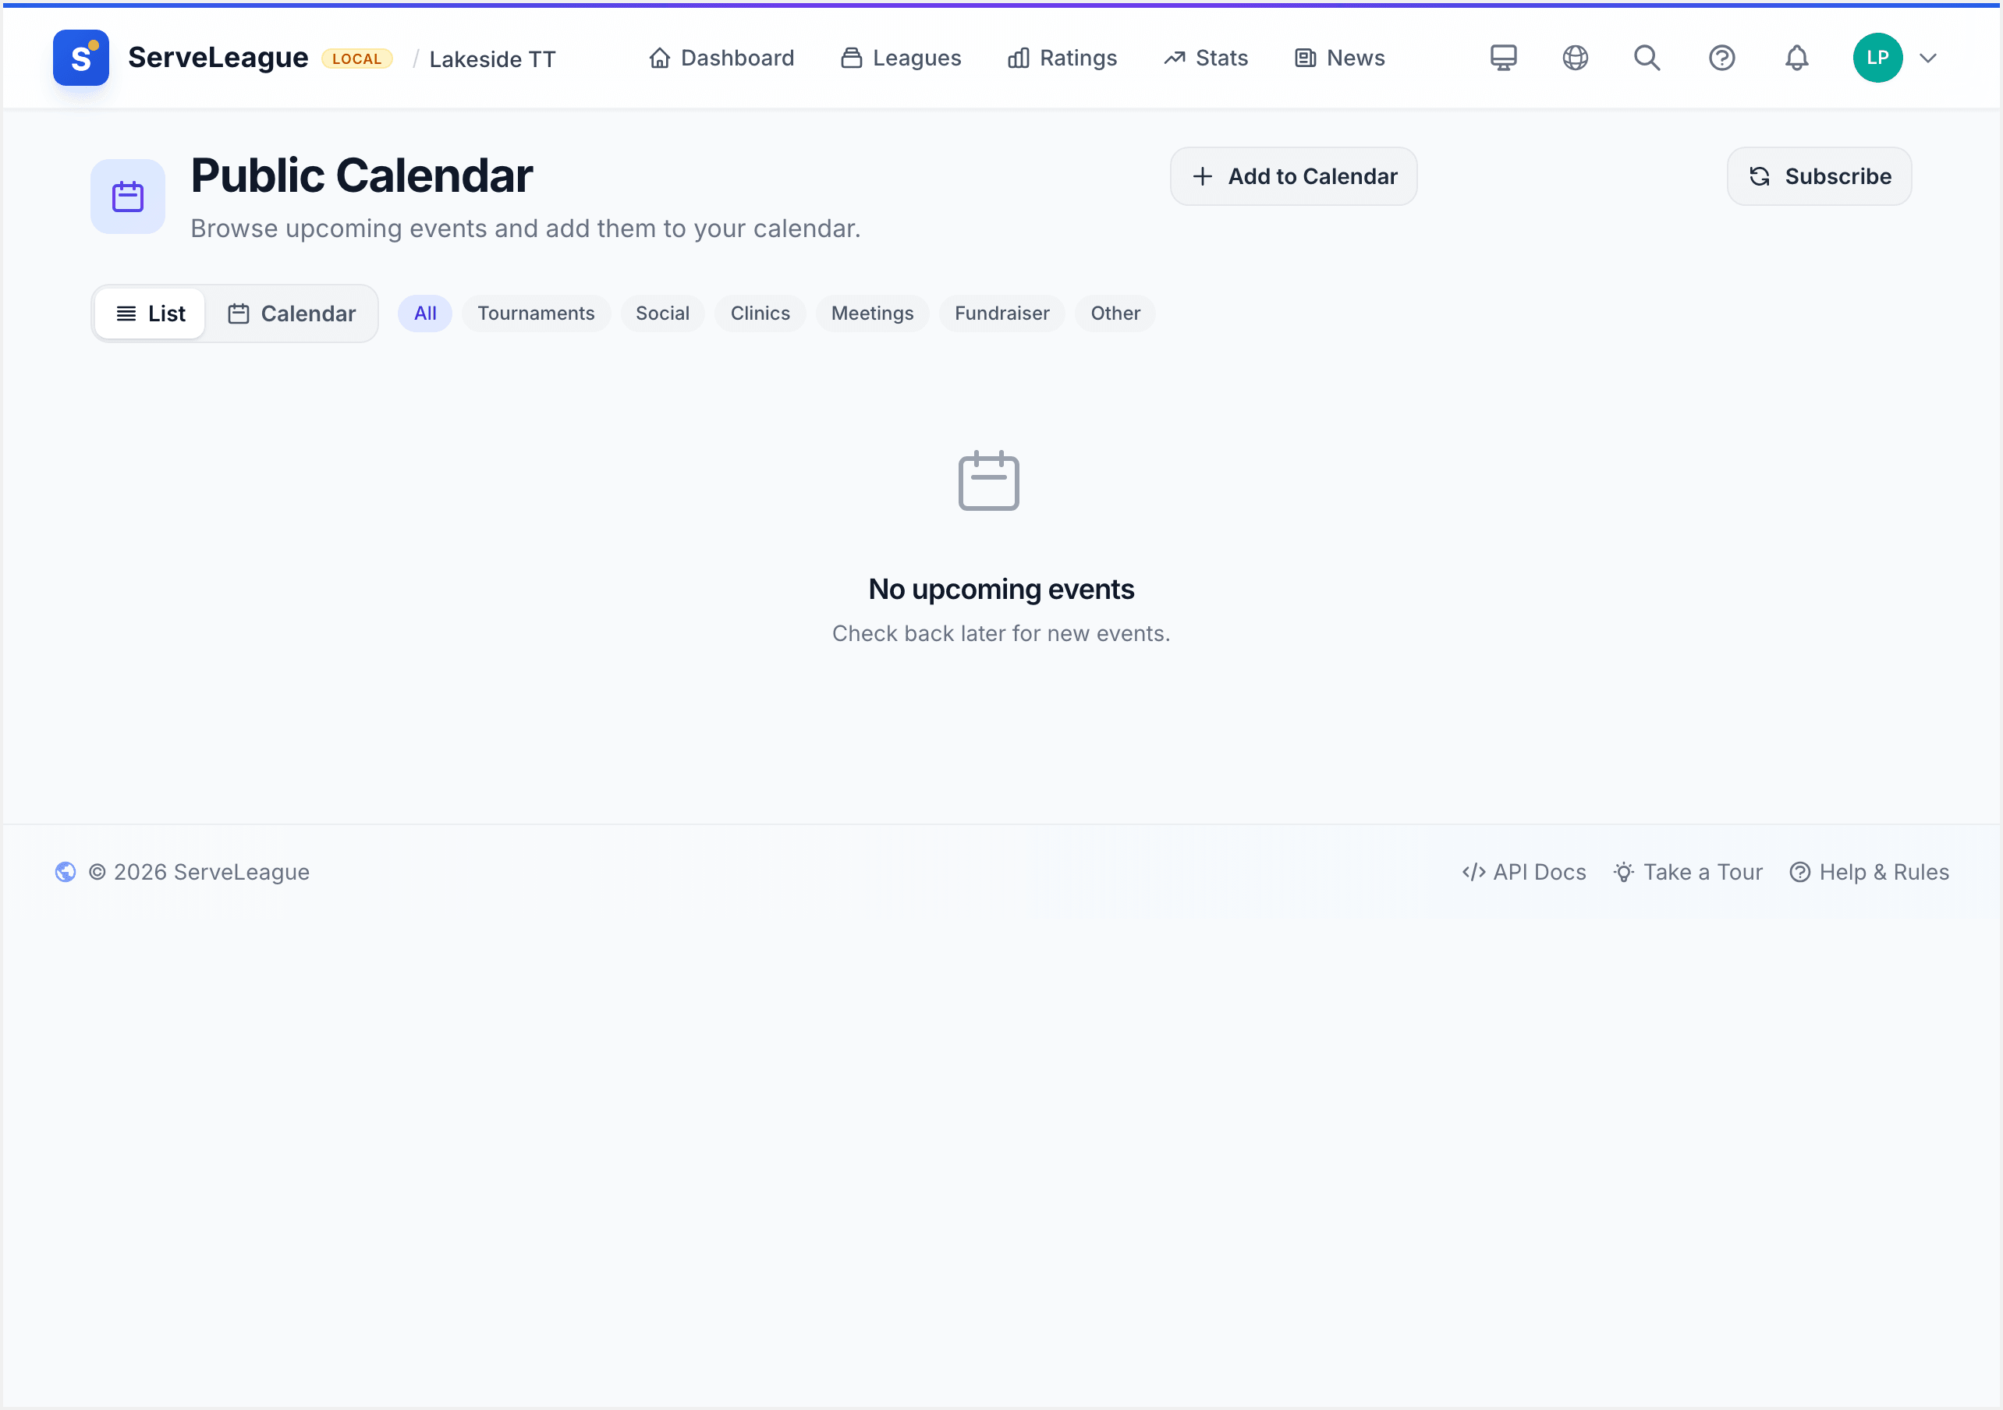2003x1410 pixels.
Task: Click the ServeLeague S logo icon
Action: 81,58
